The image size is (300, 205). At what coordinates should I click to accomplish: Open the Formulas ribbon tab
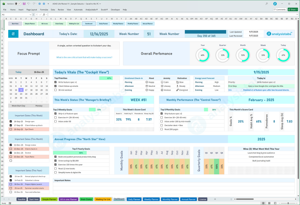pyautogui.click(x=44, y=9)
